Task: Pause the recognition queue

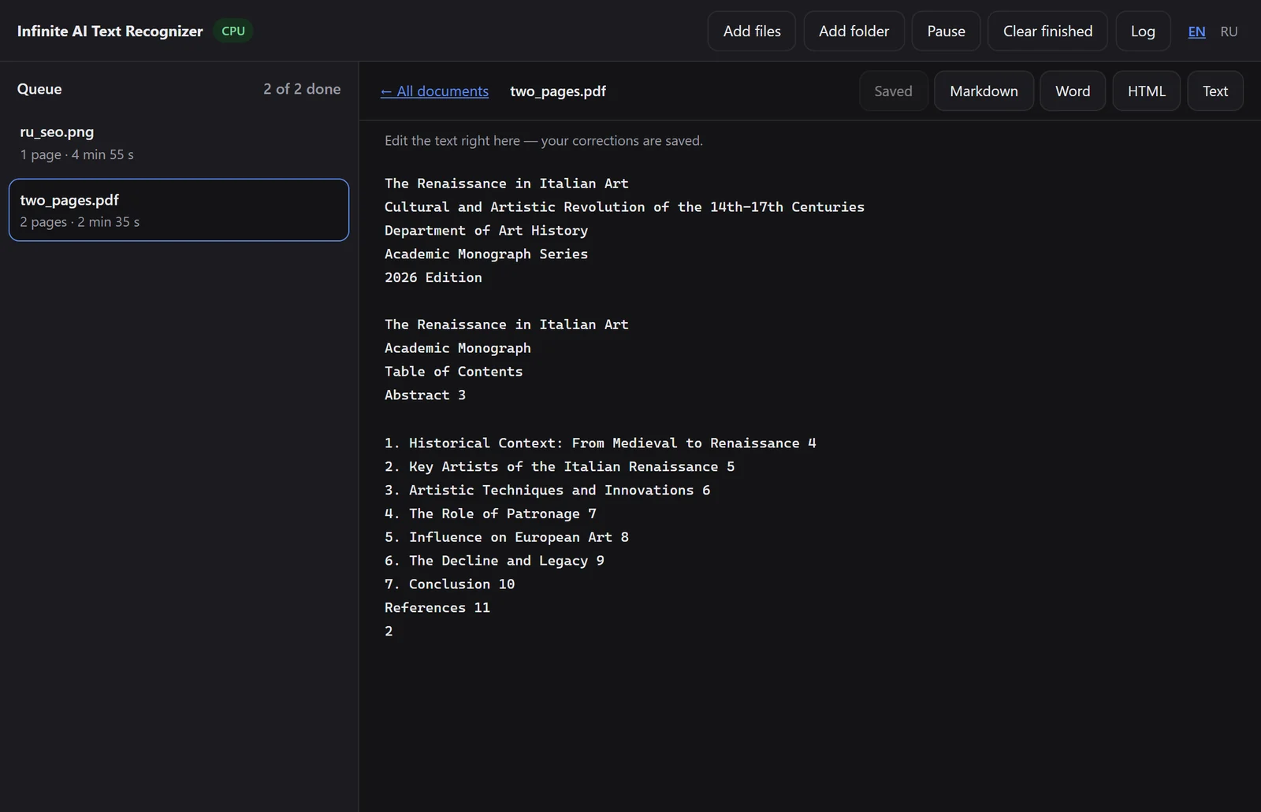Action: click(946, 32)
